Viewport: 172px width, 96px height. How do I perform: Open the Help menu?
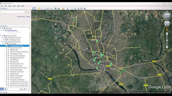23,6
